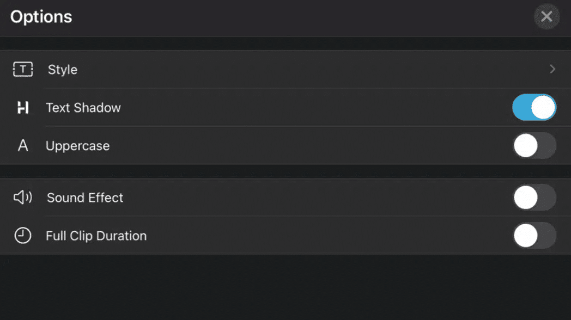Open the Style menu entry label
Screen dimensions: 571x320
[63, 70]
